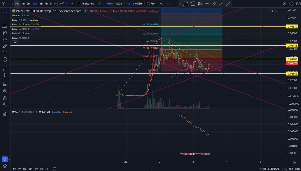Set date range to 5y
Screen dimensions: 301x171
coord(14,168)
